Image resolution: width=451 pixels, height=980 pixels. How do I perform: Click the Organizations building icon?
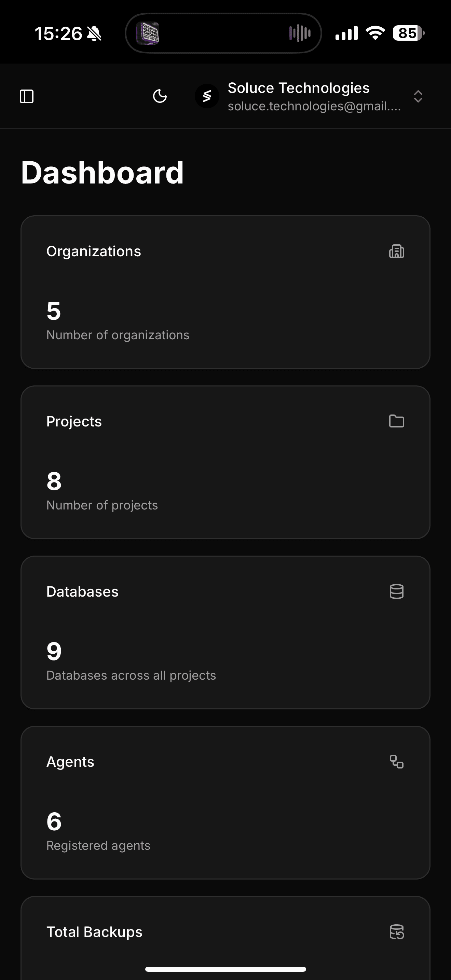pos(396,251)
